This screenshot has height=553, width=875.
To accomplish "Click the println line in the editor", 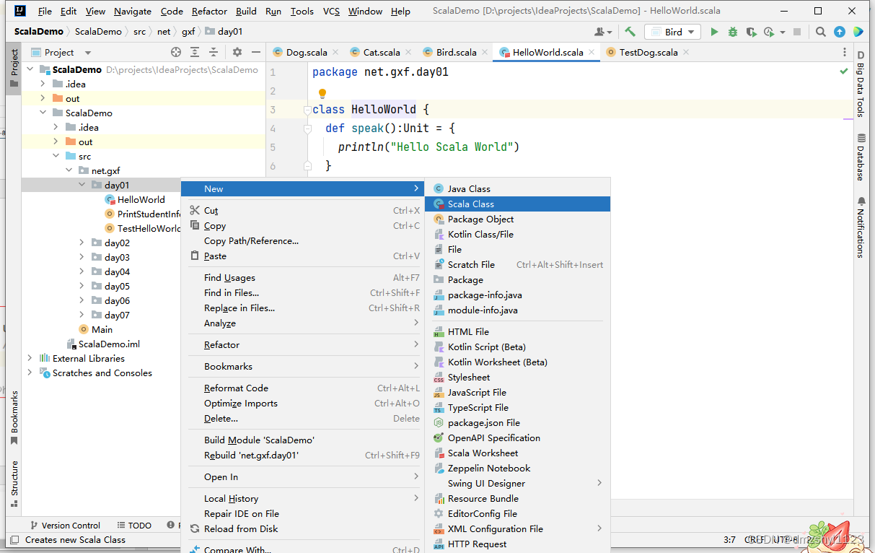I will (428, 147).
